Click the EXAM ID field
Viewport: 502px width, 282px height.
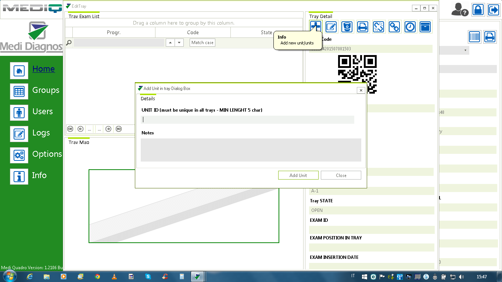pyautogui.click(x=372, y=230)
